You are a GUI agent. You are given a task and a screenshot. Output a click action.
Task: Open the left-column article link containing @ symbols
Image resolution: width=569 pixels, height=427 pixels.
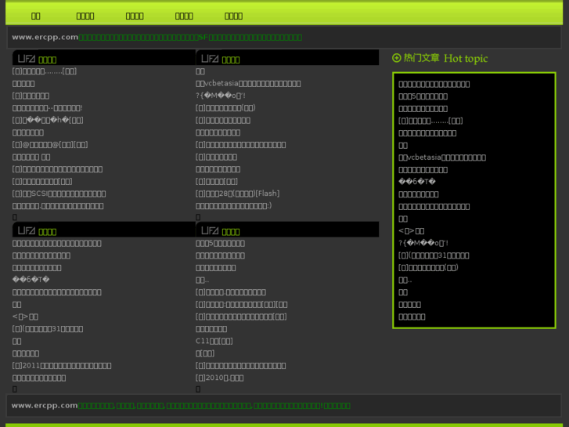tap(50, 145)
